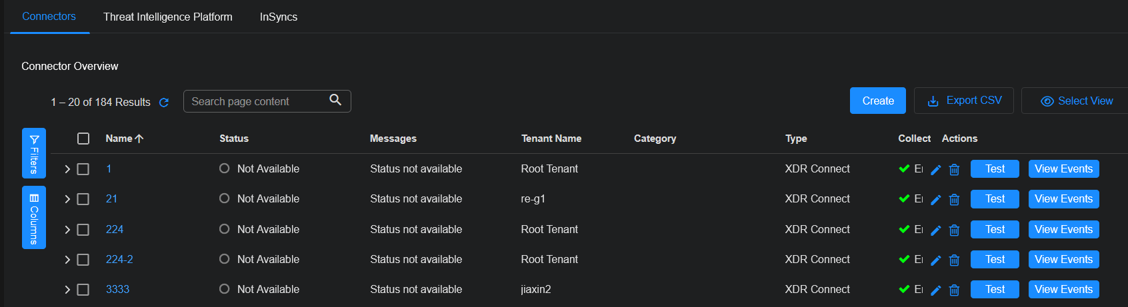Expand the row for connector 224
The width and height of the screenshot is (1128, 307).
(x=67, y=230)
